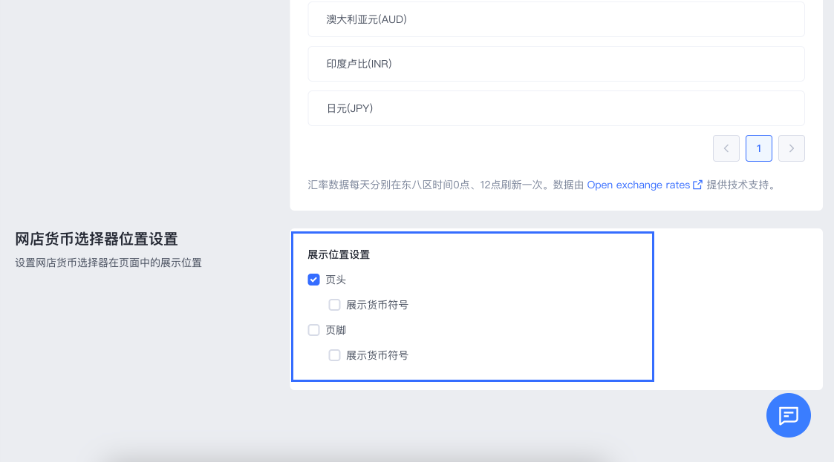Go to previous page with left chevron
Viewport: 834px width, 462px height.
[726, 148]
